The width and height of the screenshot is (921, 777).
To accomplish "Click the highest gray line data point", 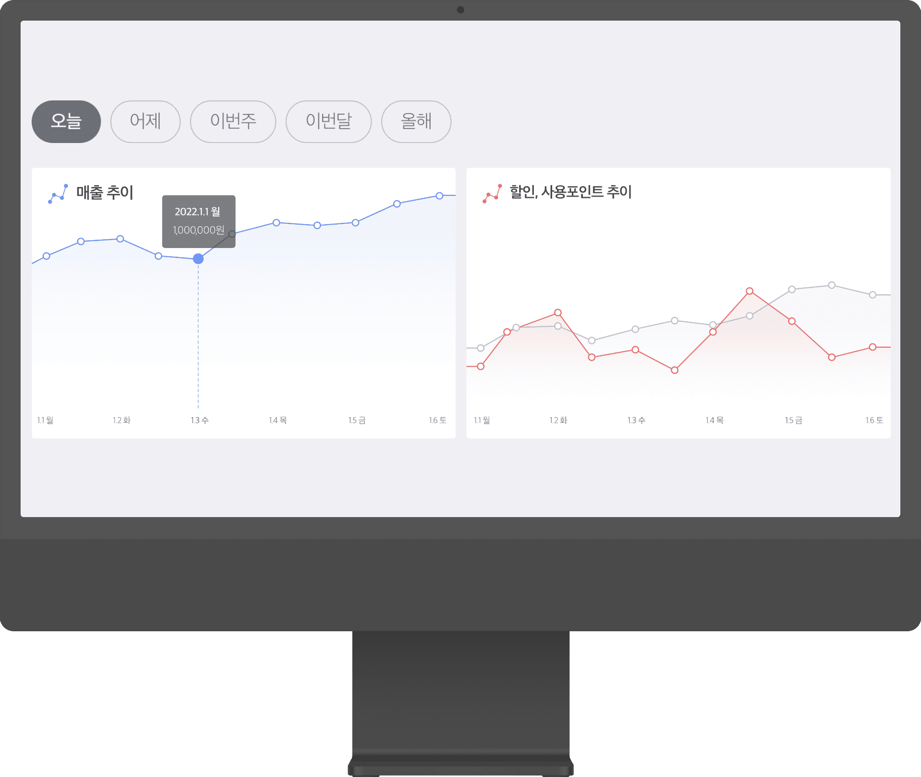I will tap(832, 285).
